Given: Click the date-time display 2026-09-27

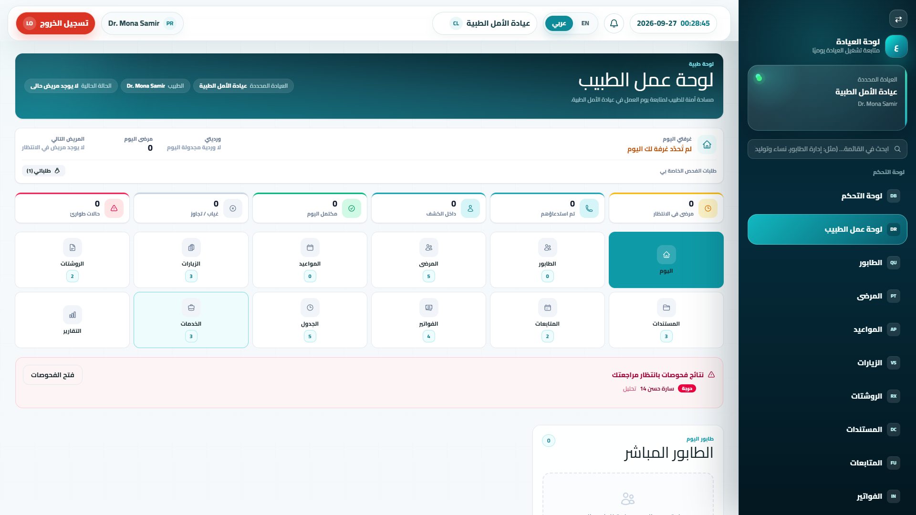Looking at the screenshot, I should click(673, 23).
